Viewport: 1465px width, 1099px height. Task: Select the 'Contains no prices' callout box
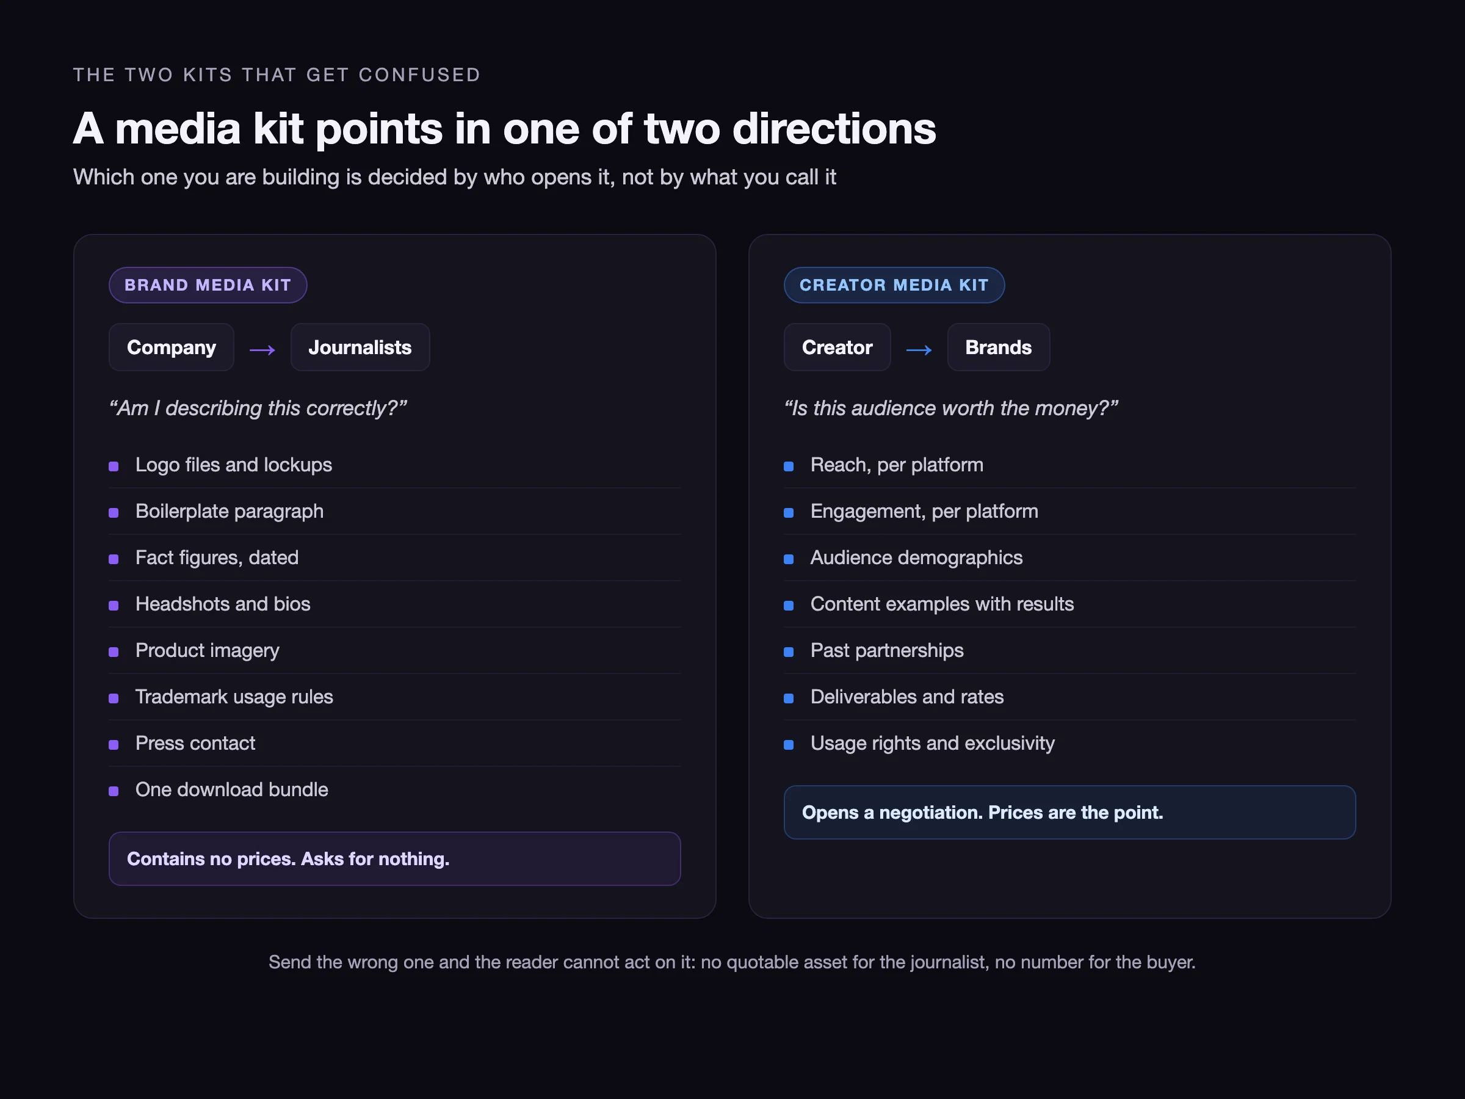click(x=395, y=858)
